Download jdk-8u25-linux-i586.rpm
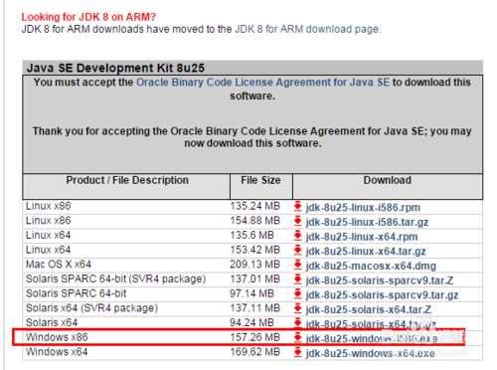The width and height of the screenshot is (497, 370). 363,208
